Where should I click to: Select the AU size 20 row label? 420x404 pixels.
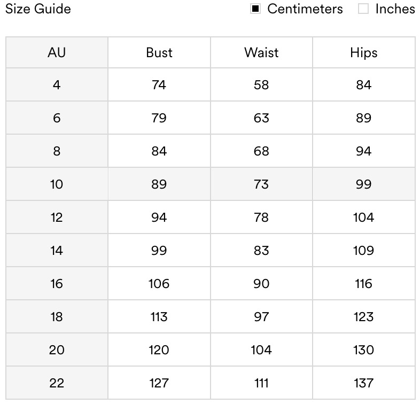click(57, 350)
